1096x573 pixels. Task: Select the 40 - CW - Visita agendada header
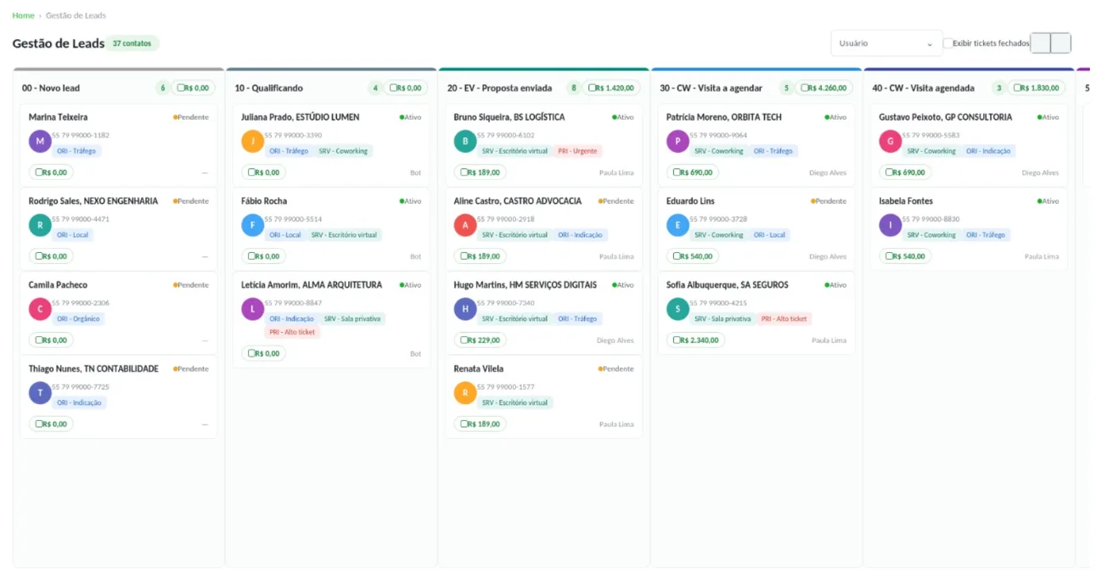pos(924,88)
